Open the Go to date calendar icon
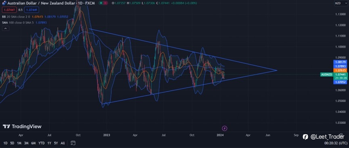Viewport: 349px width, 148px height. coord(73,143)
